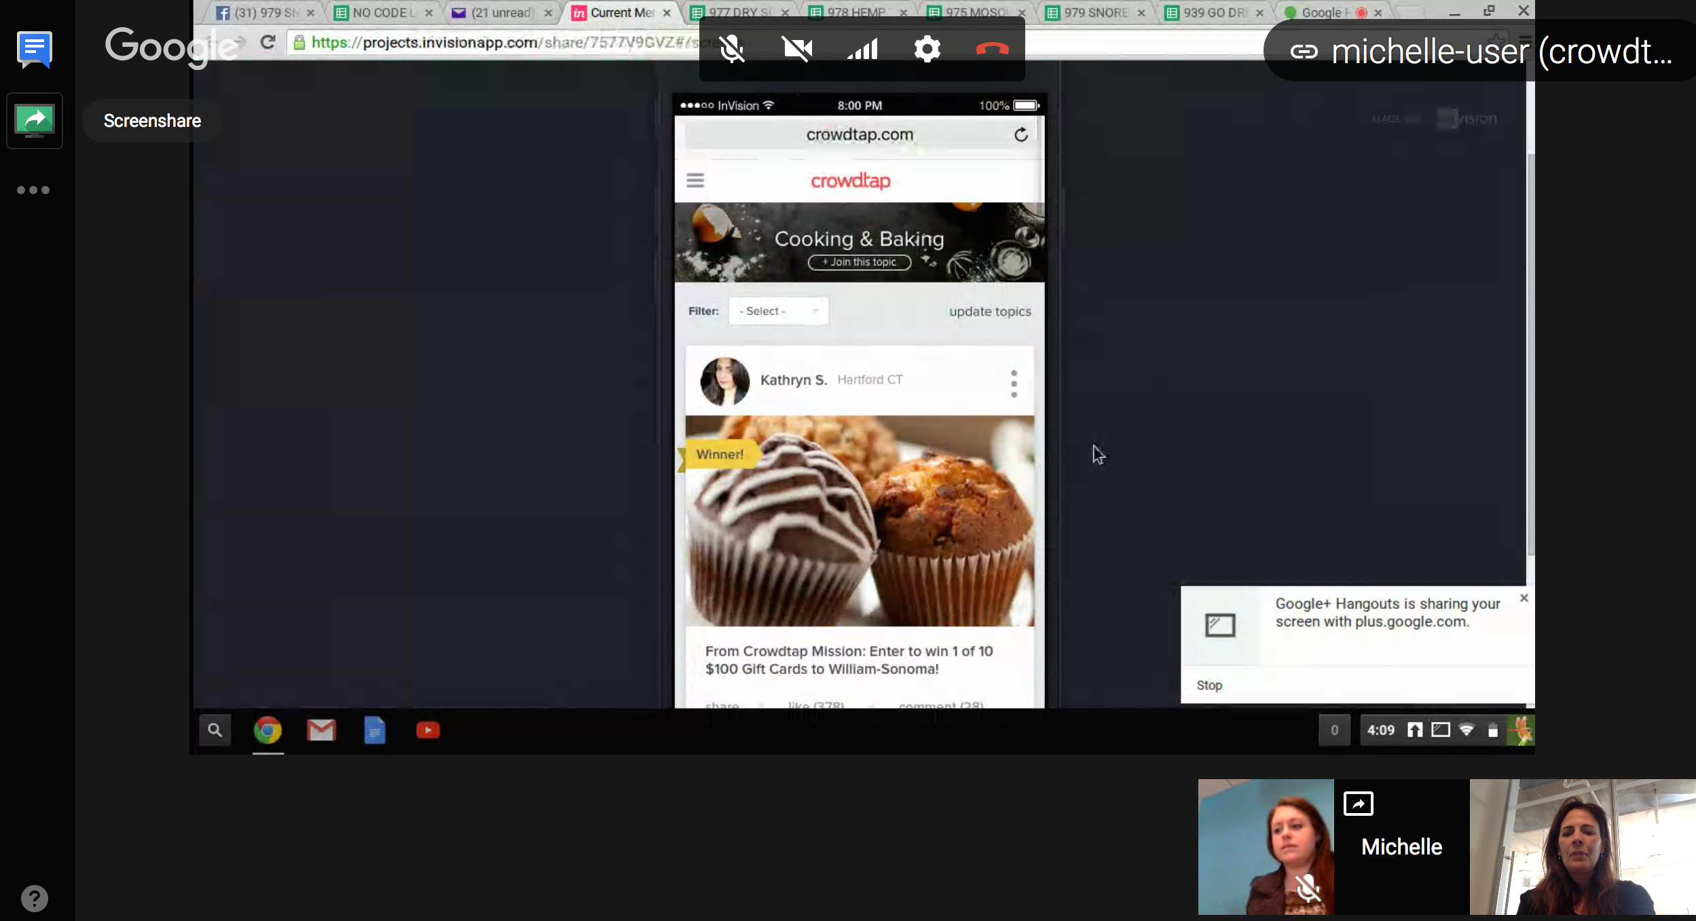Select the right-side participant video thumbnail

pos(1583,846)
